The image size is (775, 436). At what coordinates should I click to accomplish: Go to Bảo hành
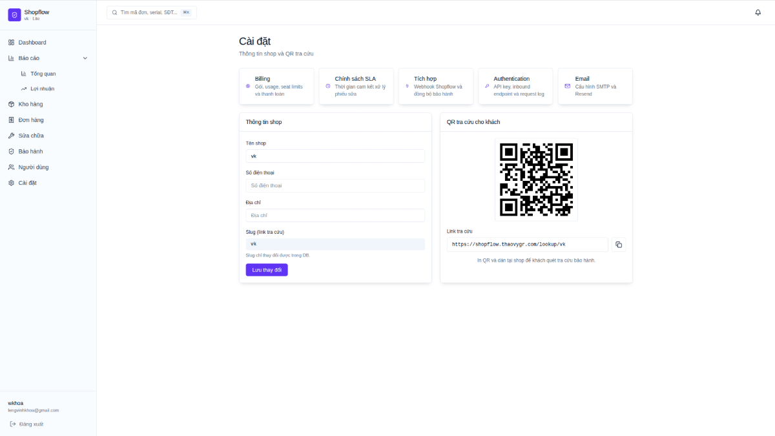(x=48, y=151)
